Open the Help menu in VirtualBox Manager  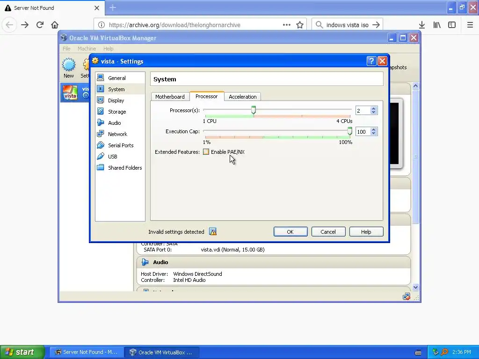point(108,49)
